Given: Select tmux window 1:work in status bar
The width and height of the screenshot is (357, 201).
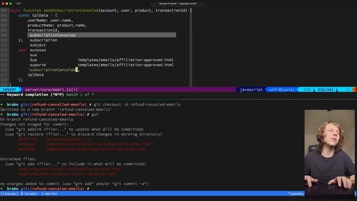Looking at the screenshot, I should point(49,194).
